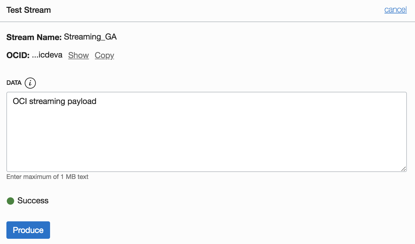
Task: Click the DATA field label
Action: (14, 83)
